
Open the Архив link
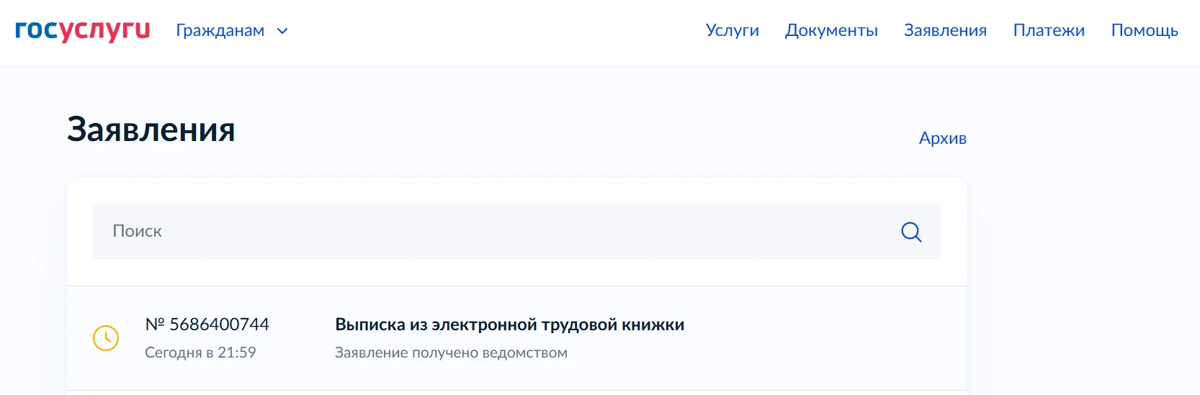point(943,138)
